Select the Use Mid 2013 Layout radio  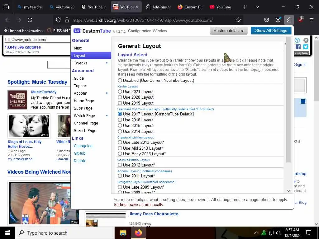click(120, 148)
